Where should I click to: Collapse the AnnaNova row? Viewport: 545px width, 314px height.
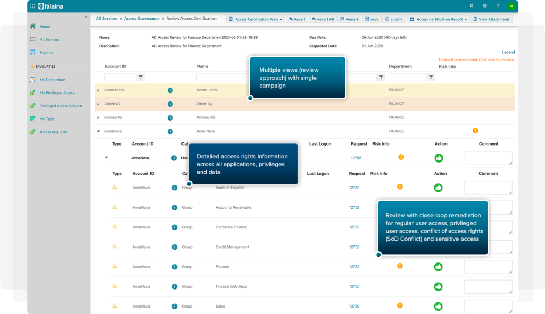click(x=98, y=131)
